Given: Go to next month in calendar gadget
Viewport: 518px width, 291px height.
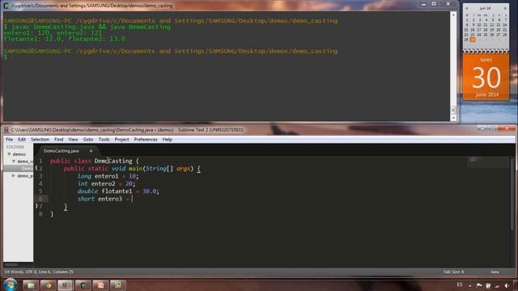Looking at the screenshot, I should 505,8.
